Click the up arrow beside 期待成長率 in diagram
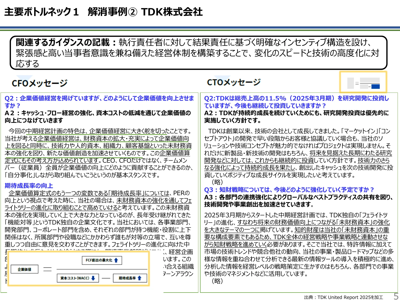Screen dimensions: 400x300 point(139,278)
